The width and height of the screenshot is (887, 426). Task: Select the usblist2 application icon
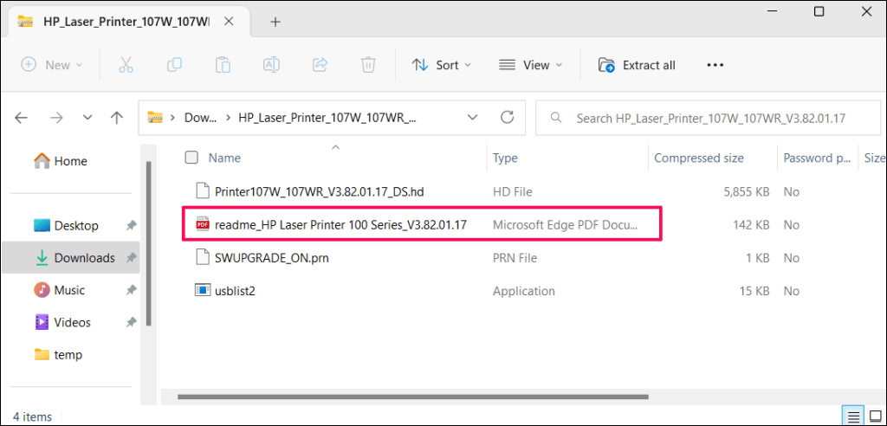pos(202,291)
